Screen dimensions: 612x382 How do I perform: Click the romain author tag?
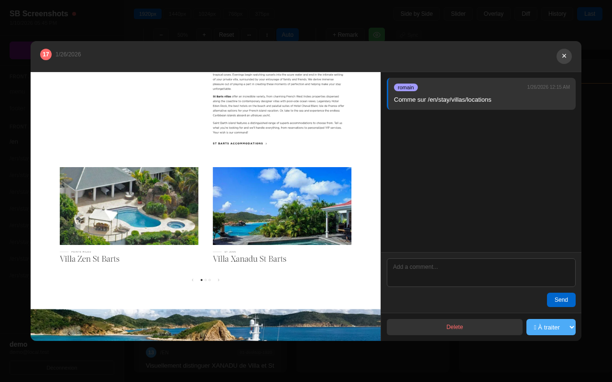[x=406, y=87]
